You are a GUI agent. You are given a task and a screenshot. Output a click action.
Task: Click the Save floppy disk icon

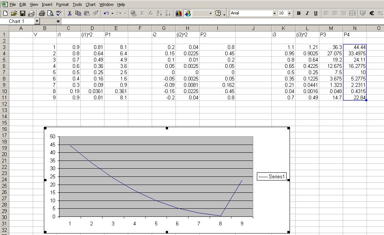pos(23,13)
